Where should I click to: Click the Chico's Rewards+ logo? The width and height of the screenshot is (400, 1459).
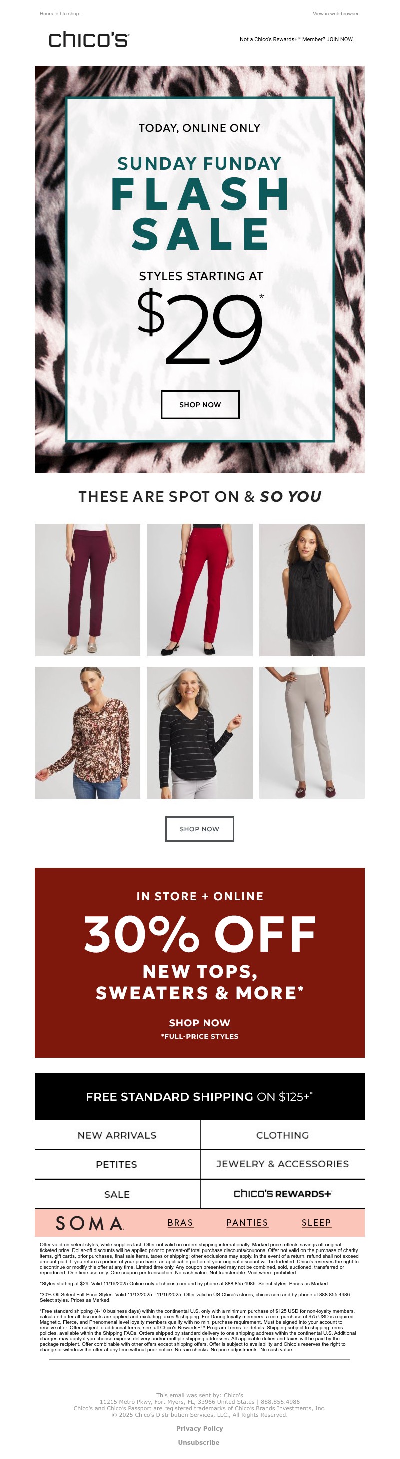(x=282, y=1194)
